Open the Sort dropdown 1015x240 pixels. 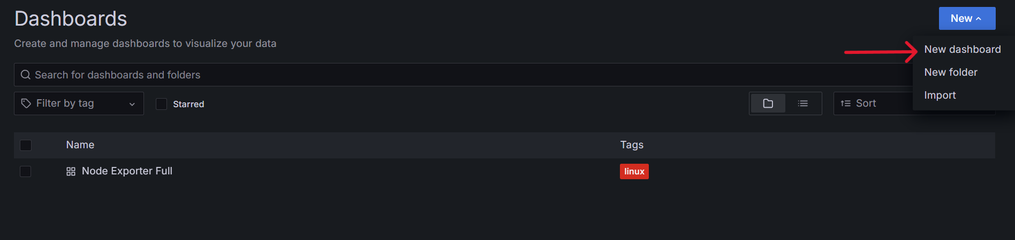coord(873,103)
